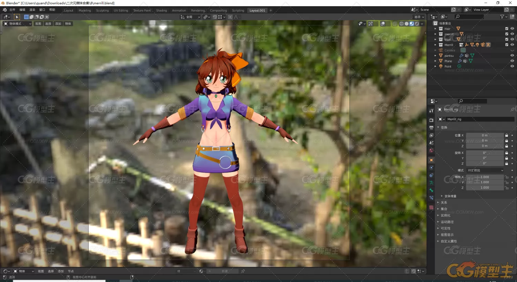517x282 pixels.
Task: Click the viewport 视图 menu button
Action: point(38,24)
